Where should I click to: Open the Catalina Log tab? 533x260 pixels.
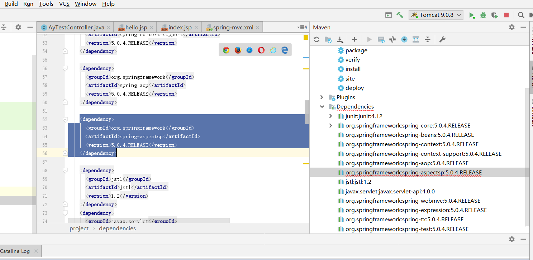pos(20,251)
